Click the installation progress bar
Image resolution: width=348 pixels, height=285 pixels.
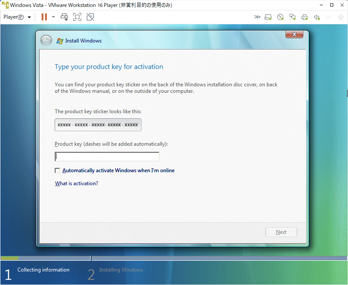pyautogui.click(x=174, y=258)
